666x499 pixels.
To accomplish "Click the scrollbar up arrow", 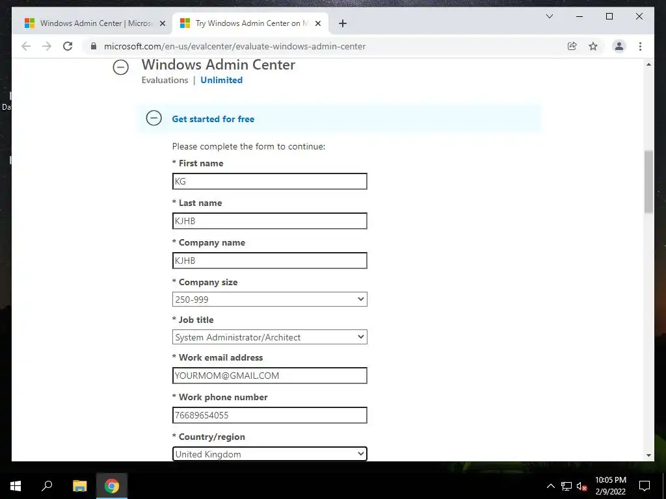I will (x=648, y=64).
